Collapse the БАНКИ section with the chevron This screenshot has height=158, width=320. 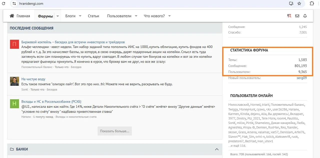pyautogui.click(x=217, y=149)
